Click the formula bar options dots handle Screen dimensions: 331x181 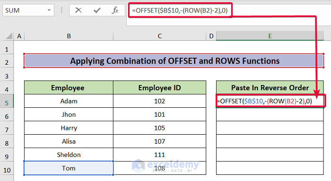point(61,10)
